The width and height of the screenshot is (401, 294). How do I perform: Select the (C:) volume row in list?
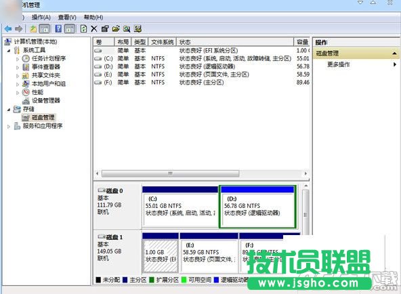point(202,58)
